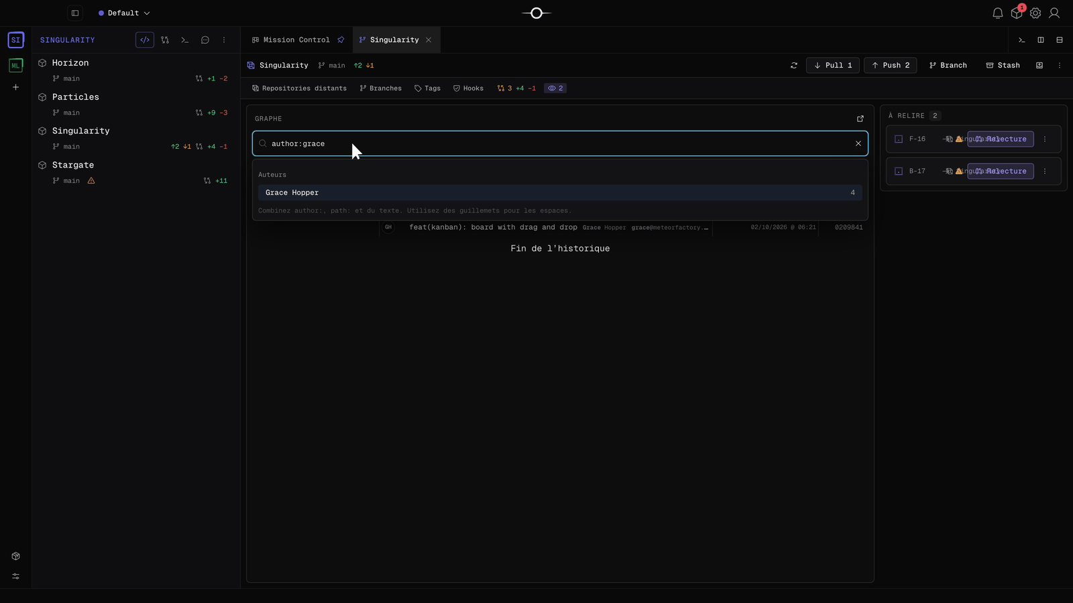The image size is (1073, 603).
Task: Open F-16 item more options menu
Action: pyautogui.click(x=1045, y=139)
